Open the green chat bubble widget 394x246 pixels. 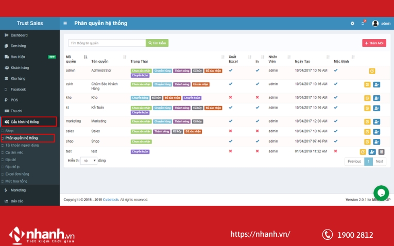pyautogui.click(x=381, y=193)
